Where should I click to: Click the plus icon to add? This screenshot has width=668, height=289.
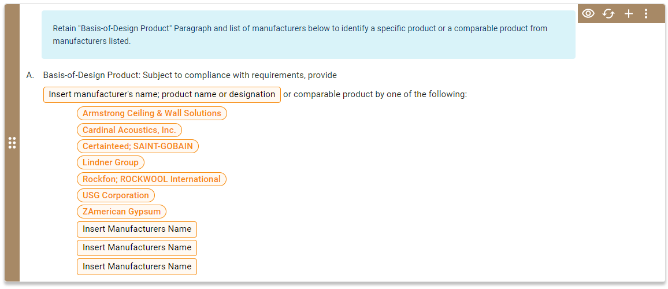pyautogui.click(x=629, y=14)
